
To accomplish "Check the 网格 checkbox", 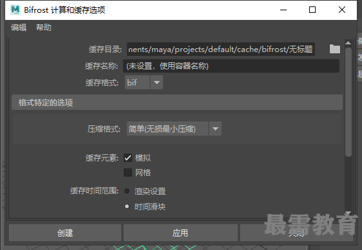I will pyautogui.click(x=128, y=172).
